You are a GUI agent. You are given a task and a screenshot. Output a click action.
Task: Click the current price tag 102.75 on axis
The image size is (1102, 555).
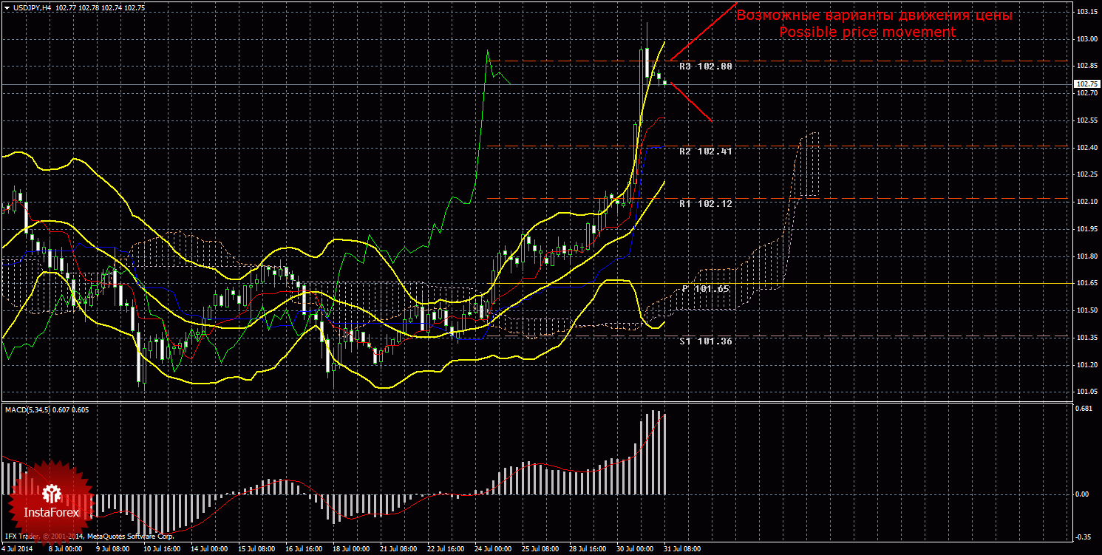coord(1086,84)
